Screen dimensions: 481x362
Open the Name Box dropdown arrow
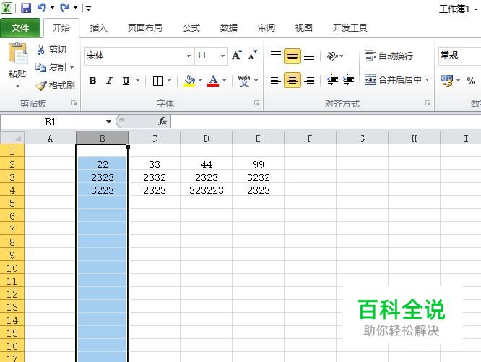[x=108, y=122]
